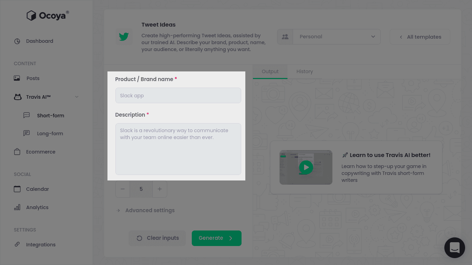Click the Calendar icon in sidebar

17,189
